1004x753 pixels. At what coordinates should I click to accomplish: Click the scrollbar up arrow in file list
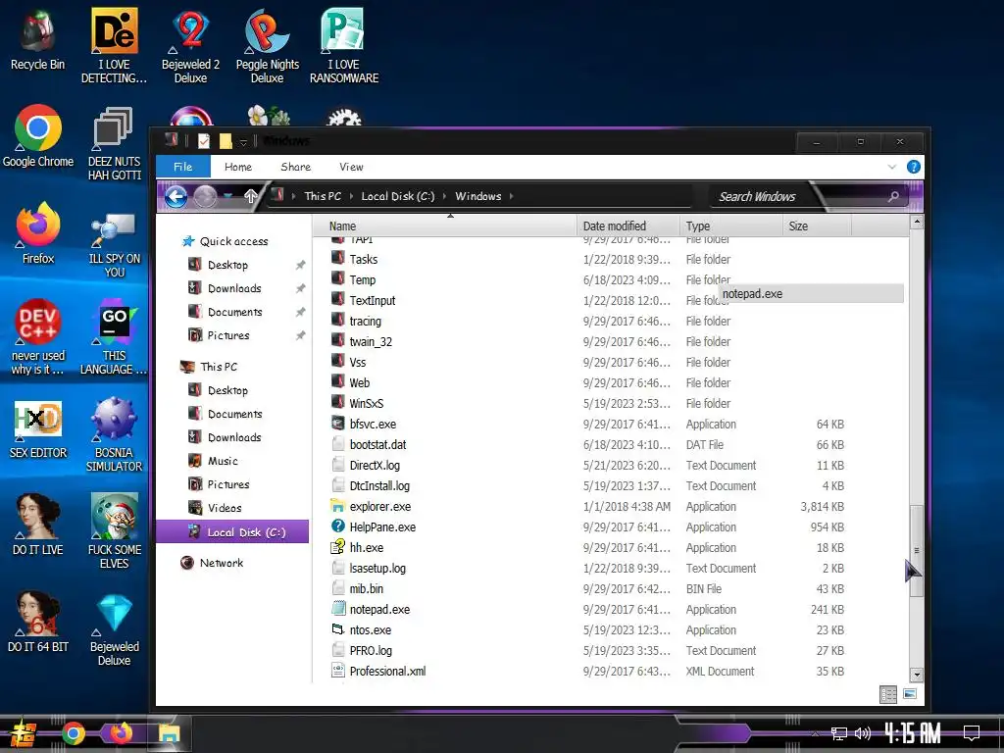click(917, 223)
